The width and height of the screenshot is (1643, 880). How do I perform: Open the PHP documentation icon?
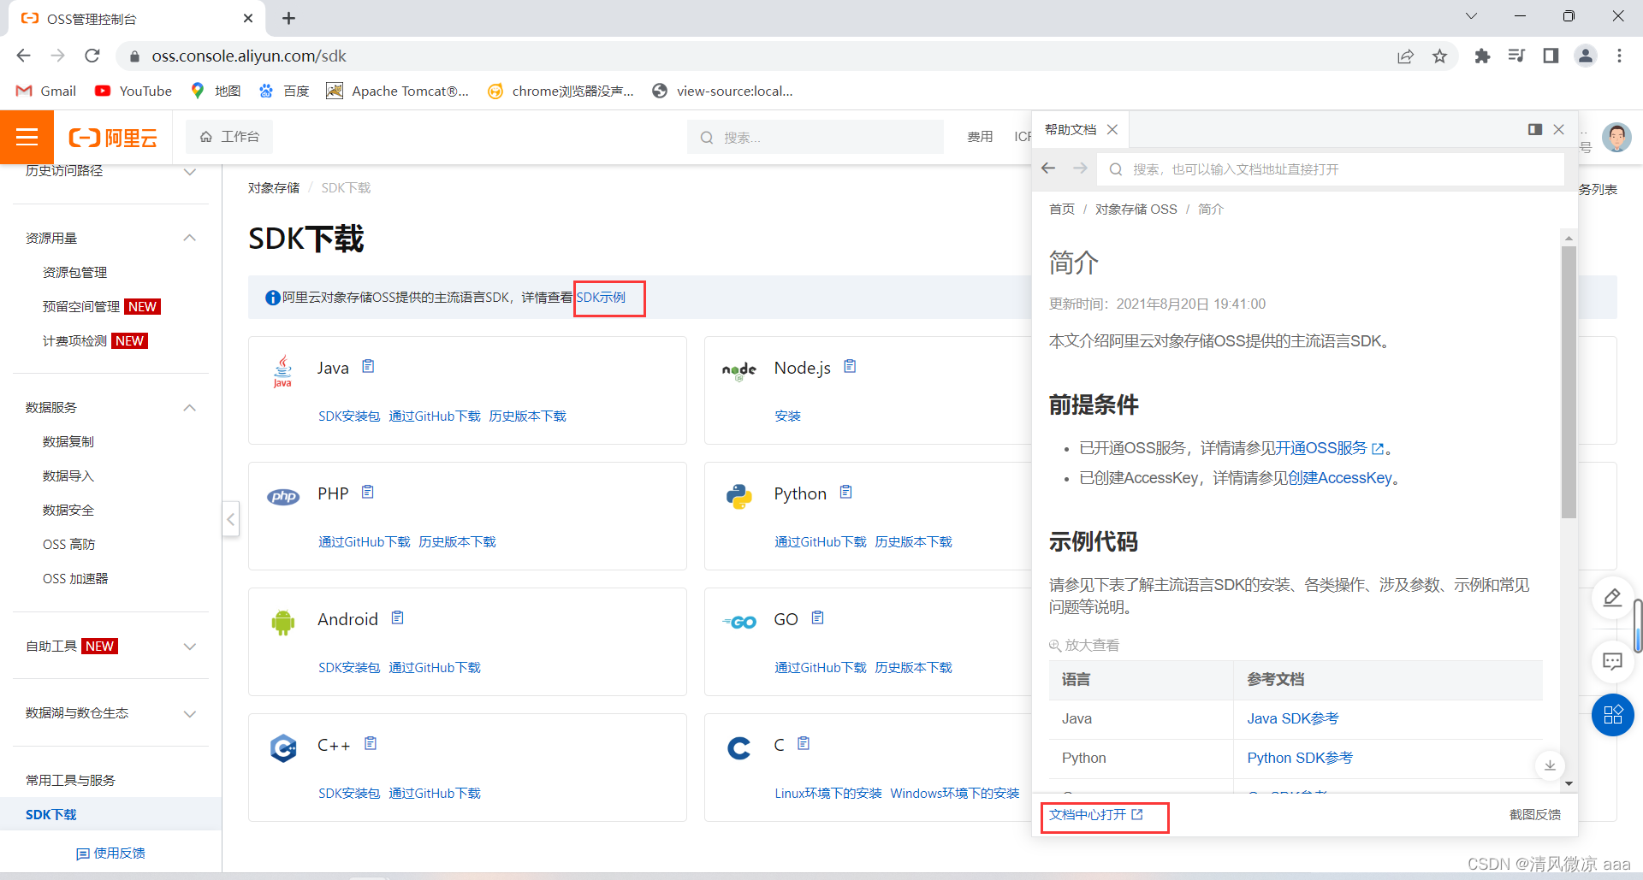pos(368,493)
